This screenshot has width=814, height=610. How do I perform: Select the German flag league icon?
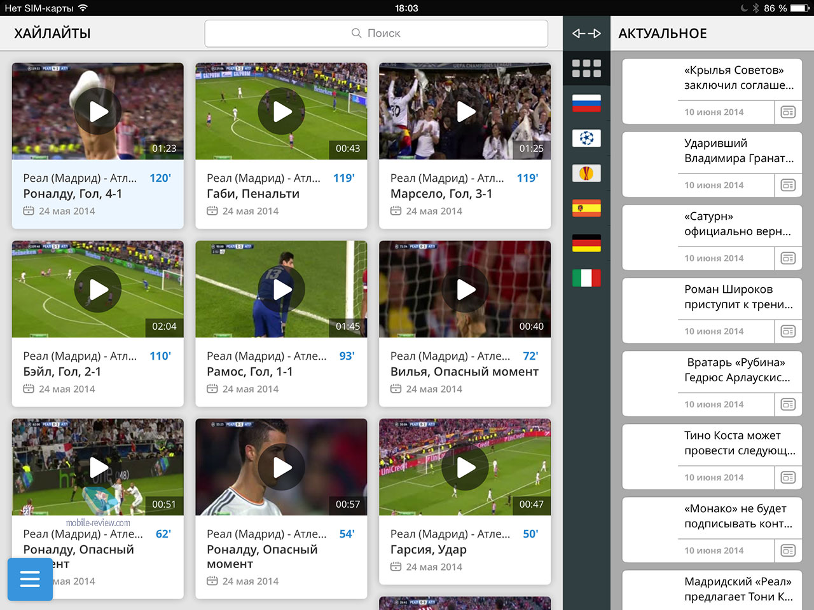pos(586,243)
